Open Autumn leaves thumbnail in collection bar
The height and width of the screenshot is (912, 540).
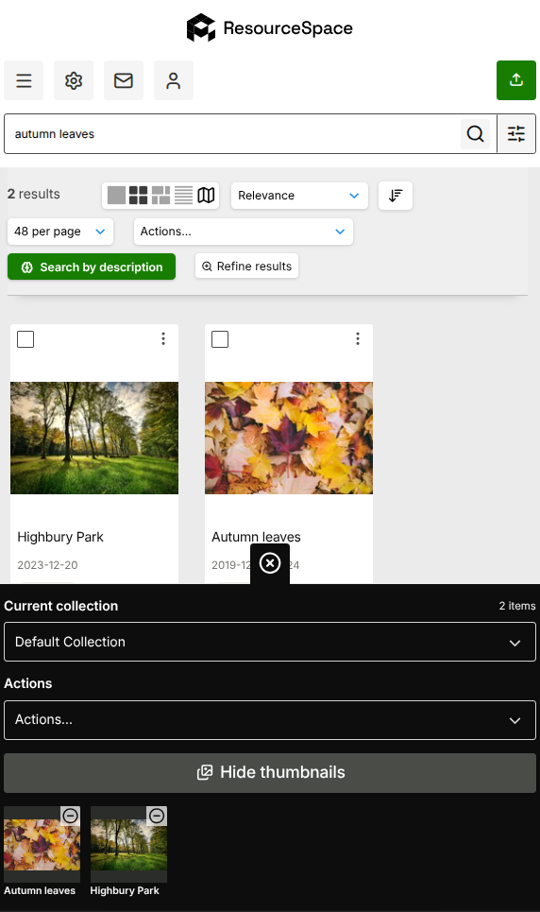point(42,845)
